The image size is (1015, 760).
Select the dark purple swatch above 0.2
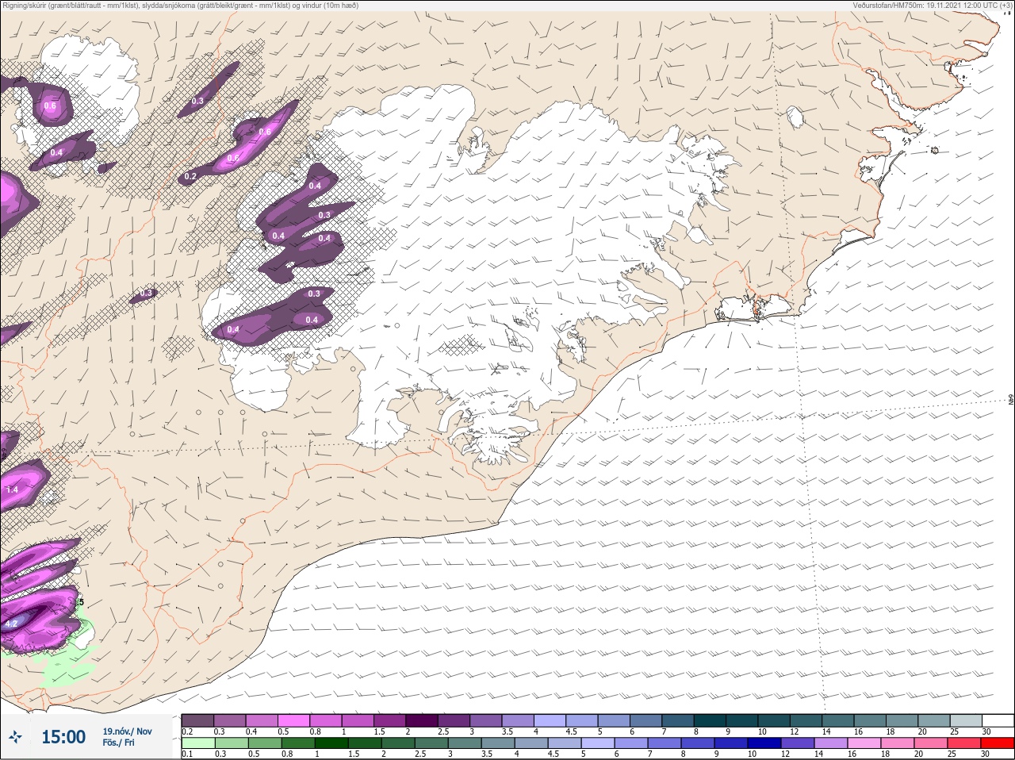point(197,720)
